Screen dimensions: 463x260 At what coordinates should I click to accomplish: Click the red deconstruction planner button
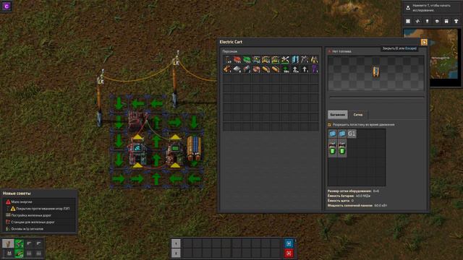[289, 253]
